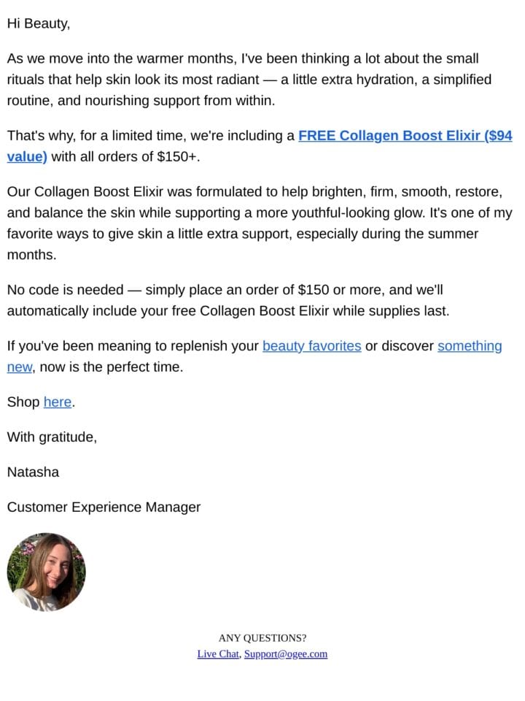
Task: Click the "Natasha" signature name
Action: point(33,472)
